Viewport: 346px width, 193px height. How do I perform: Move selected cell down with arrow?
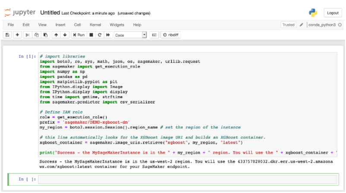pyautogui.click(x=65, y=35)
